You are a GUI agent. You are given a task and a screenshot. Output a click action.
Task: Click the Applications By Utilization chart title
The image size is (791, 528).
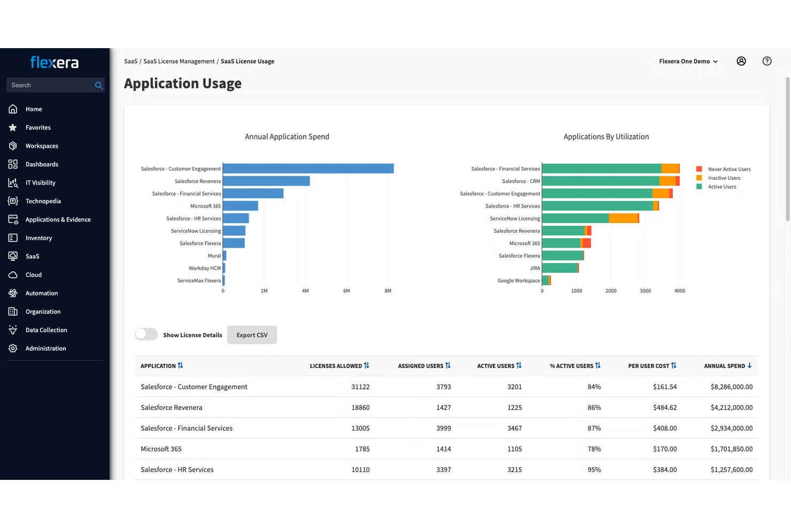[606, 137]
